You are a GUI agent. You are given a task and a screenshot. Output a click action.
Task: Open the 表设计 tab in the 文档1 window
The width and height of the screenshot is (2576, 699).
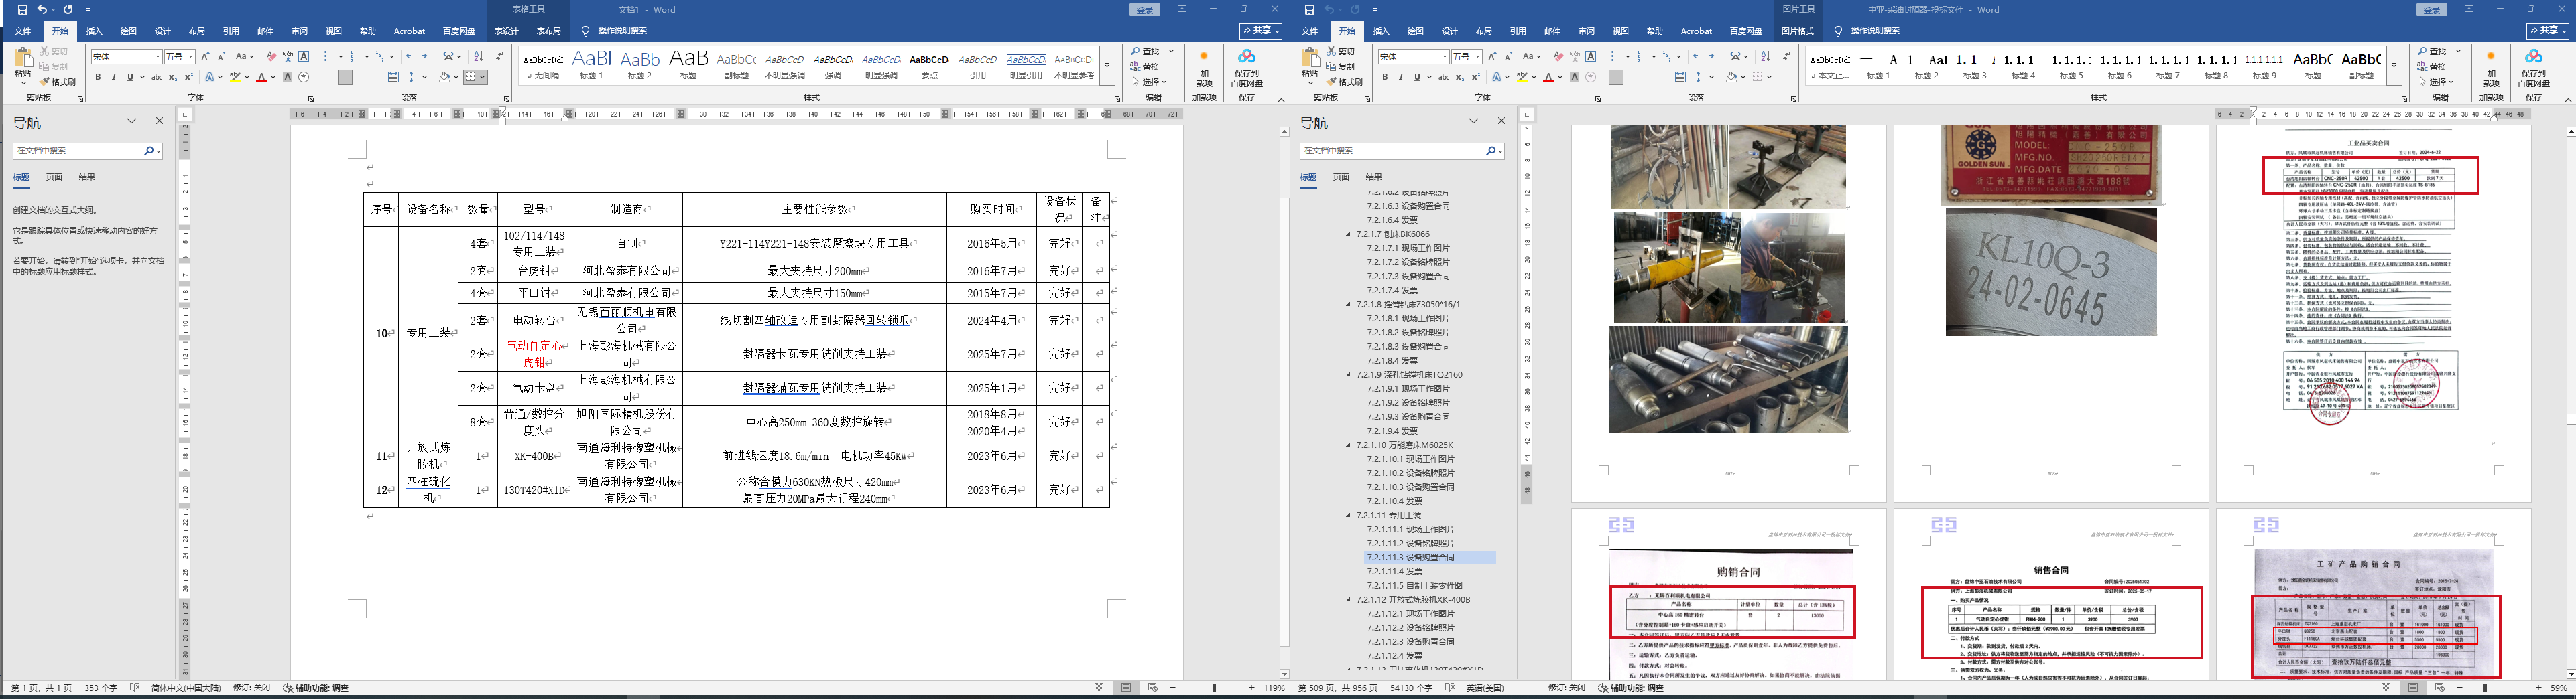tap(507, 31)
